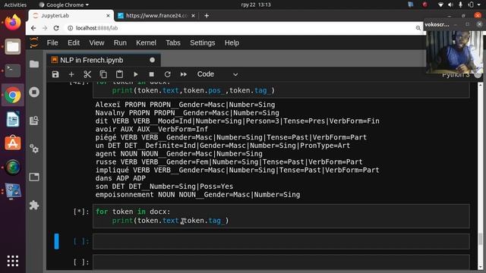The height and width of the screenshot is (273, 486).
Task: Close the france24 browser tab
Action: 193,15
